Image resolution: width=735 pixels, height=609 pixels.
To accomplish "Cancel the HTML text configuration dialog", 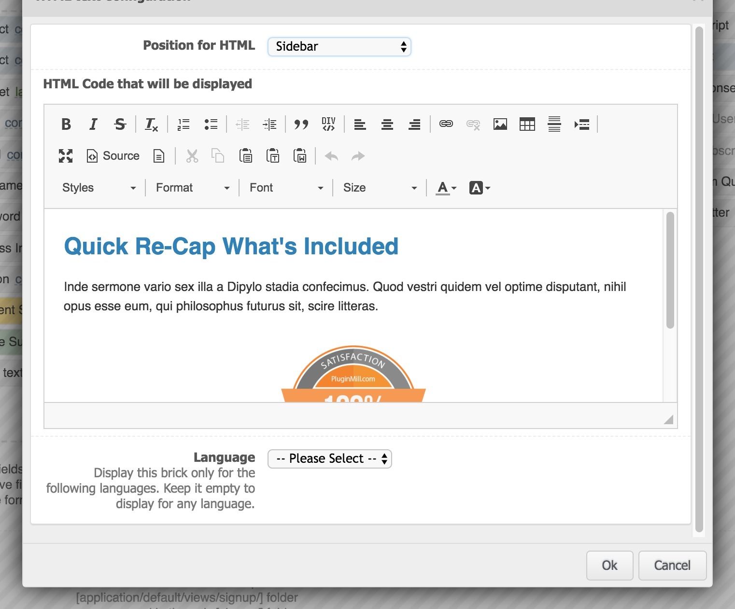I will pyautogui.click(x=672, y=566).
